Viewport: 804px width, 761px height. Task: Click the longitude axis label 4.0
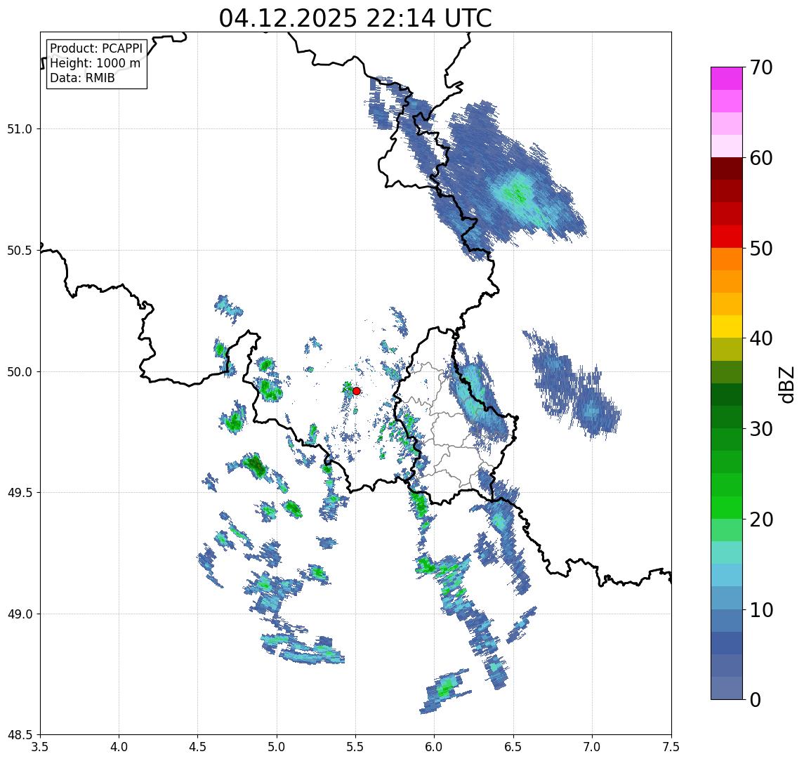coord(119,747)
